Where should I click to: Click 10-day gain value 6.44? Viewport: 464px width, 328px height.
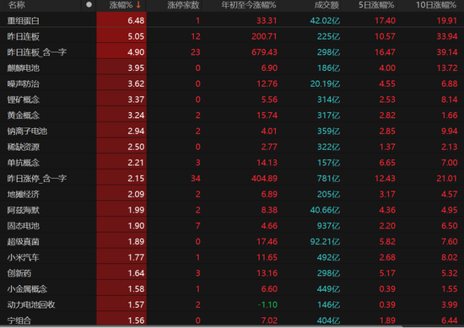[x=450, y=320]
